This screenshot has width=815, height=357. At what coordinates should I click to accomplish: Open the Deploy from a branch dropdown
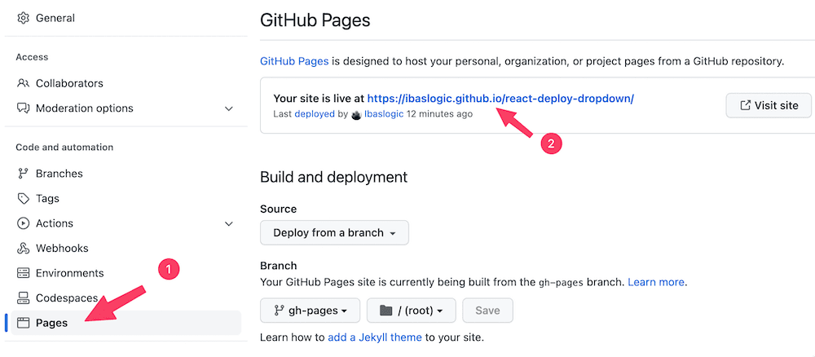[334, 233]
